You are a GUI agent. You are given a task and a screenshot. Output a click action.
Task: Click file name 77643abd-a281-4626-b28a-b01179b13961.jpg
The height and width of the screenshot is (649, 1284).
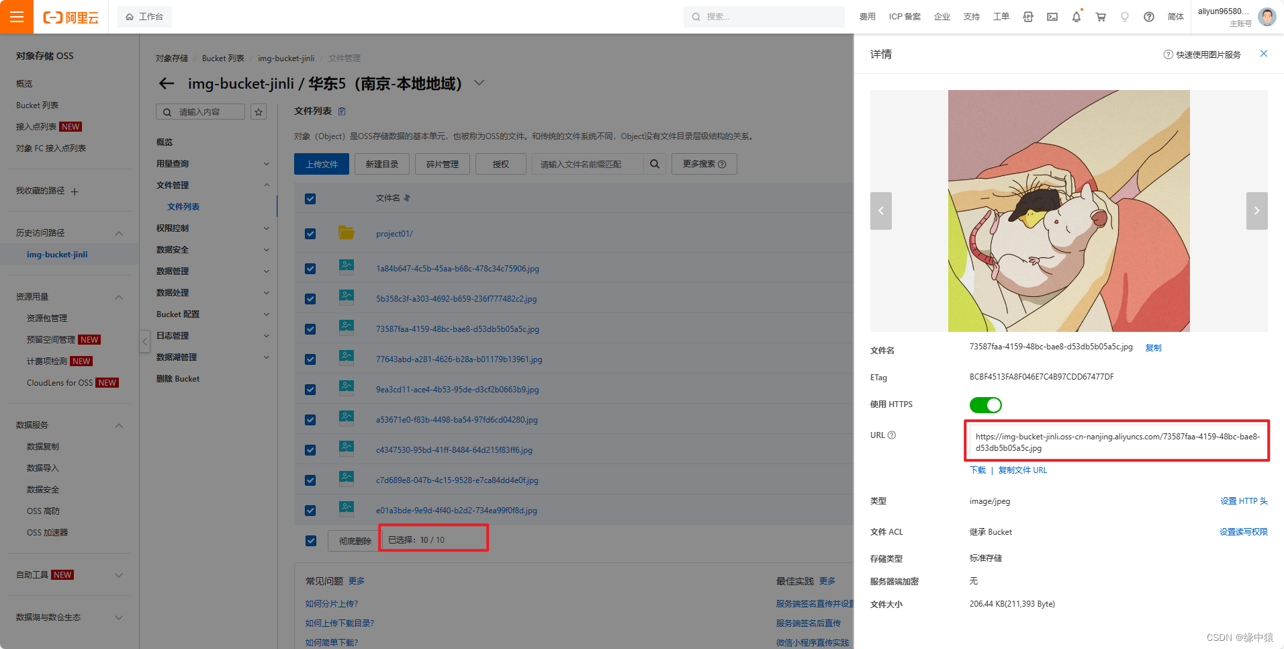click(x=459, y=359)
